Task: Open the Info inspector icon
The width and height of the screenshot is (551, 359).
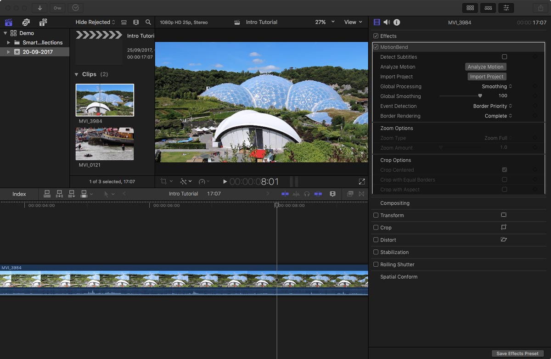Action: point(397,22)
